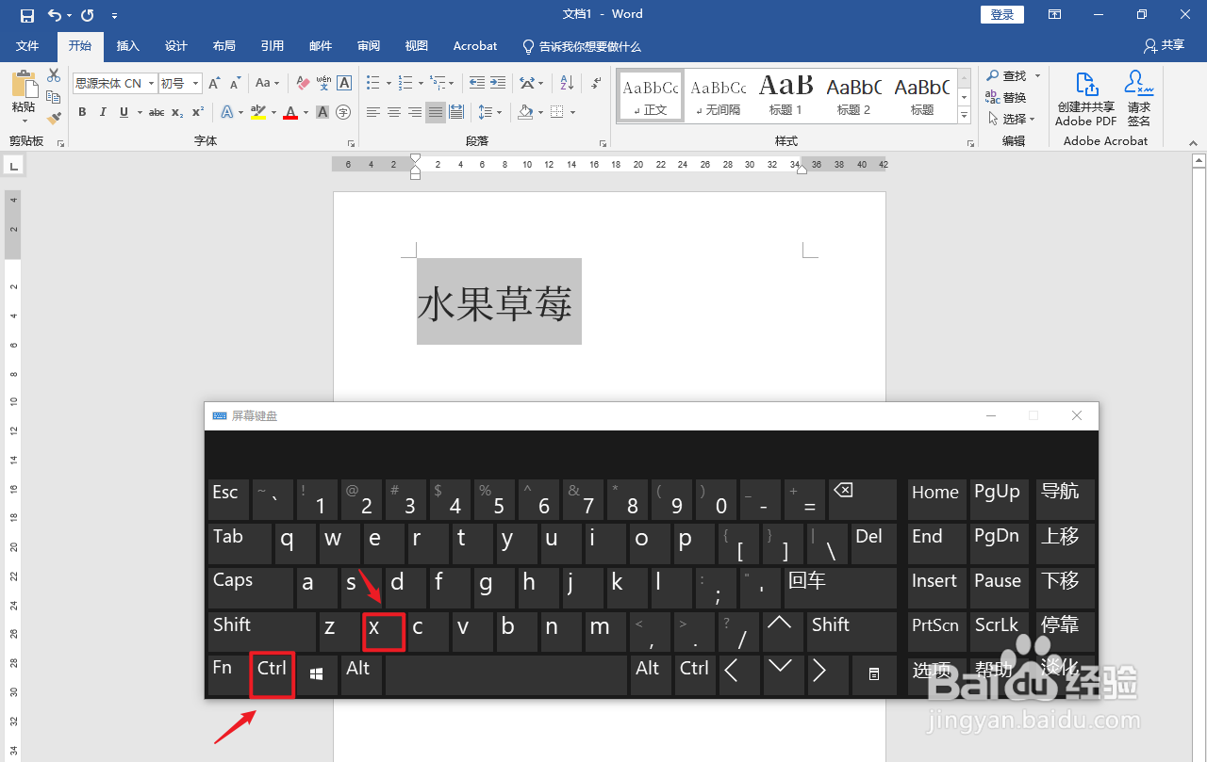This screenshot has width=1207, height=762.
Task: Switch to the Layout (布局) tab
Action: [223, 45]
